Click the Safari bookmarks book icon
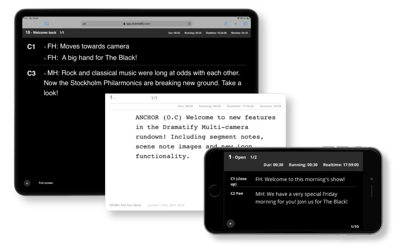Image resolution: width=394 pixels, height=246 pixels. pyautogui.click(x=47, y=23)
